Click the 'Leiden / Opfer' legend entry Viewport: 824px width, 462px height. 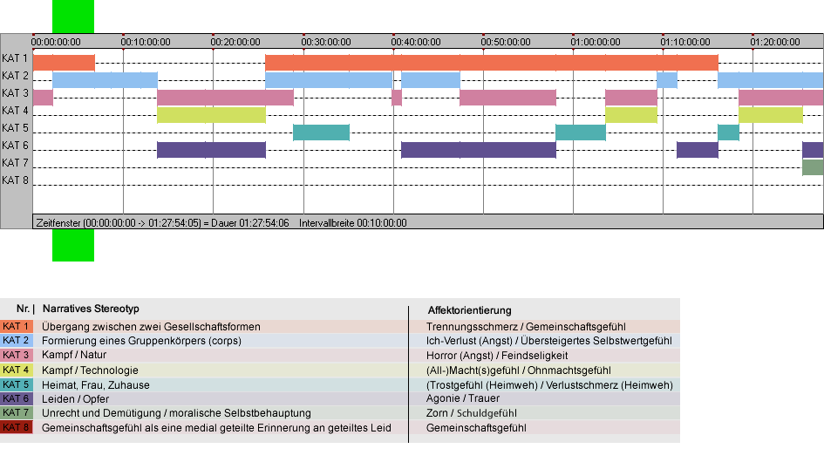click(x=75, y=399)
